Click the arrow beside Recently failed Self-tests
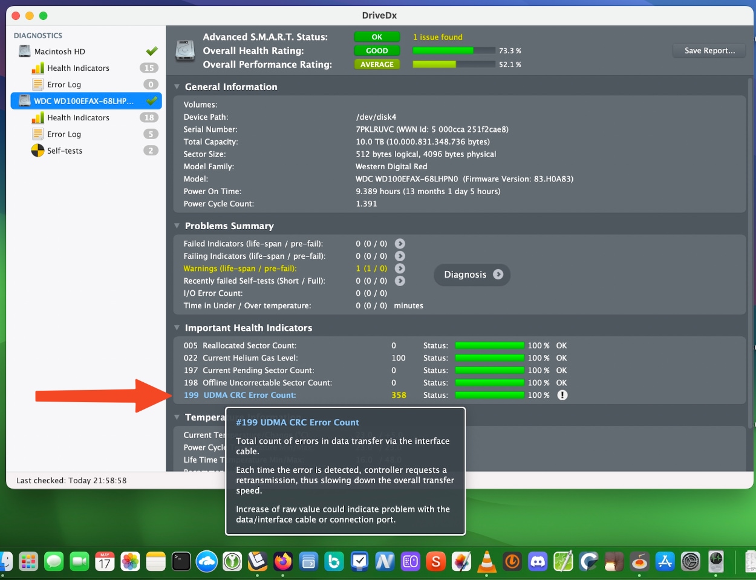 pos(400,281)
